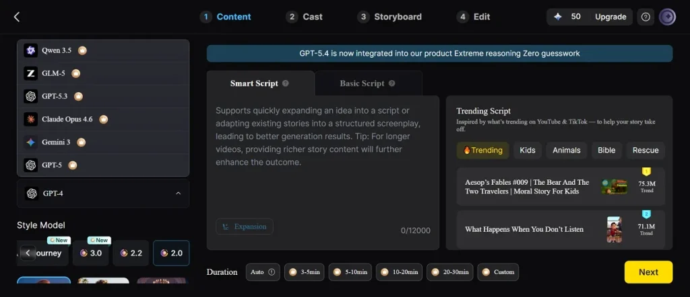The width and height of the screenshot is (690, 297).
Task: Filter trending scripts by Rescue
Action: [646, 150]
